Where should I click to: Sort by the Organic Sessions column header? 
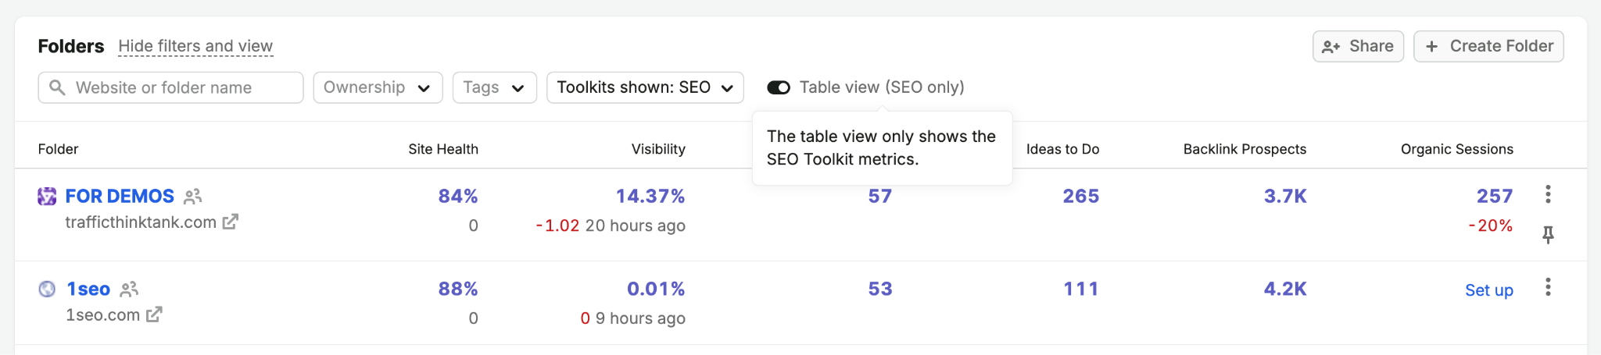pos(1456,149)
